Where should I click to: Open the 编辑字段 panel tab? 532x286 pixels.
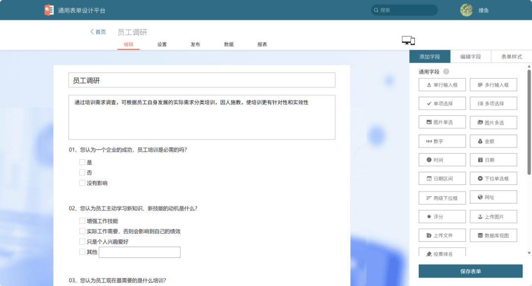pos(470,56)
